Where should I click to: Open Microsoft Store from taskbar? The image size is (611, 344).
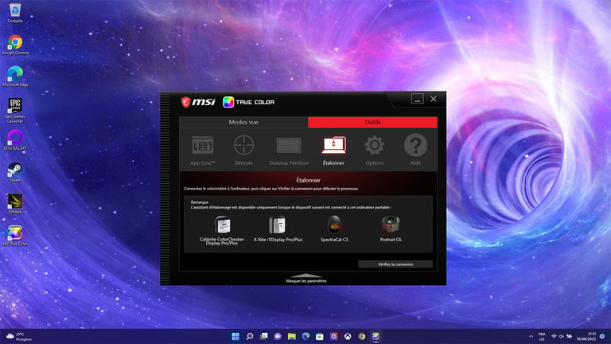[320, 336]
